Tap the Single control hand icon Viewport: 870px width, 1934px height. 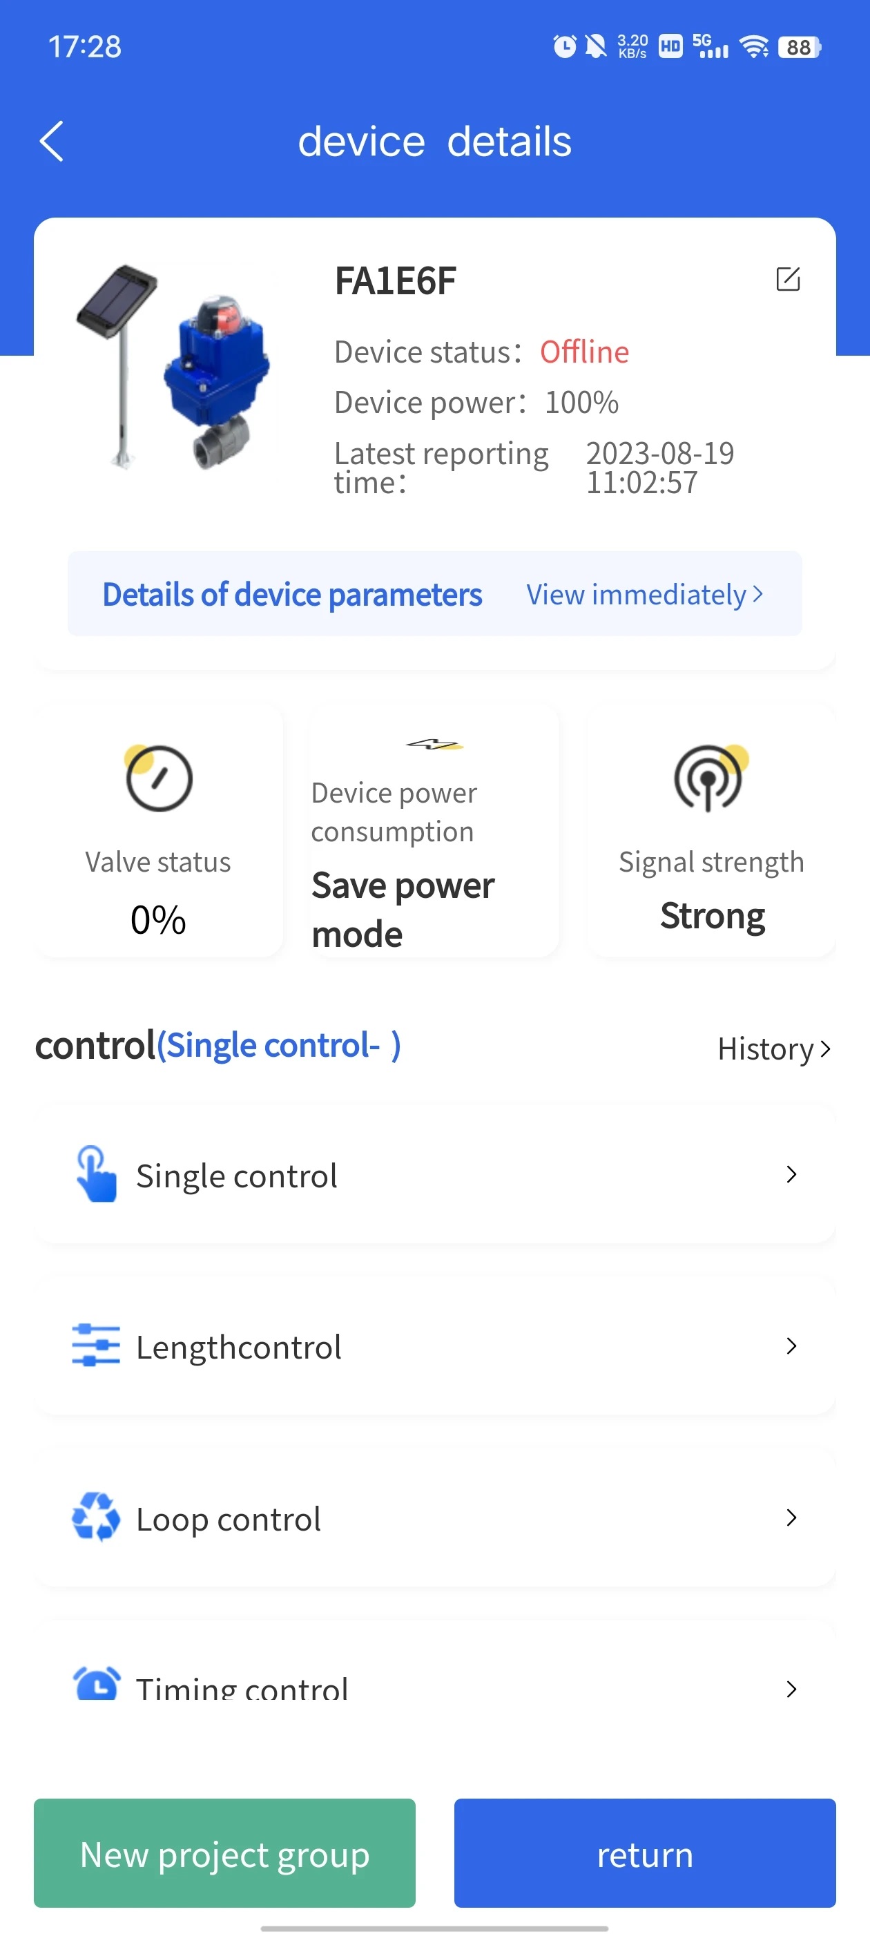95,1174
